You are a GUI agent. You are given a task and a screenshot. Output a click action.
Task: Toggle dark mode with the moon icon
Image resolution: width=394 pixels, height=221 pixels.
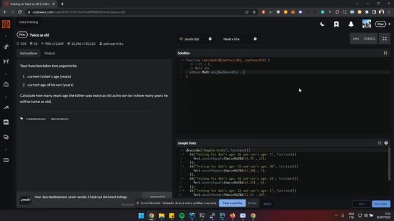click(322, 24)
